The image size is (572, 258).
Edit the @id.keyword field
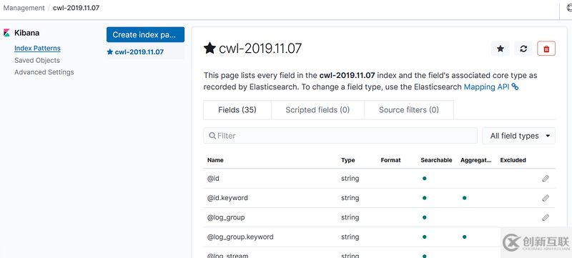coord(546,198)
